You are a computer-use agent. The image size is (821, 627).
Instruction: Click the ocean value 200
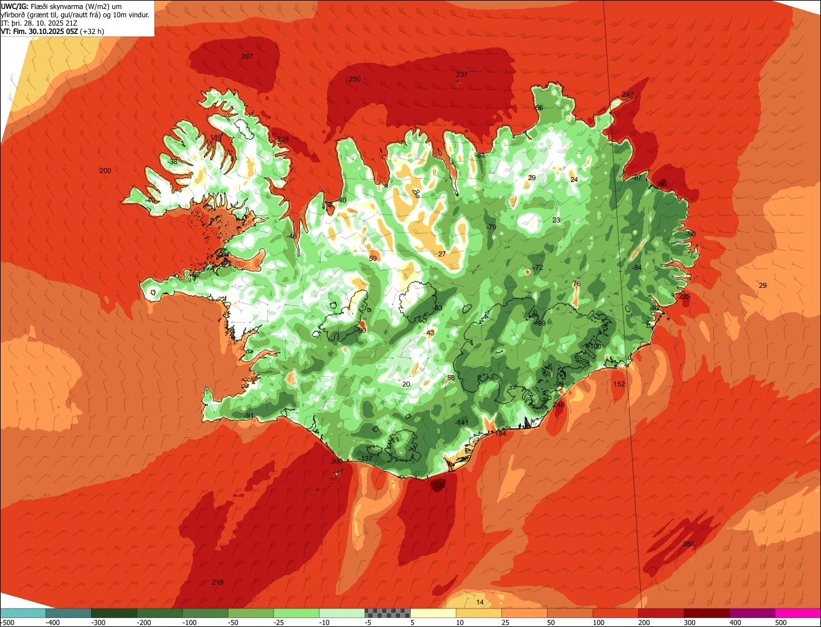tap(105, 171)
